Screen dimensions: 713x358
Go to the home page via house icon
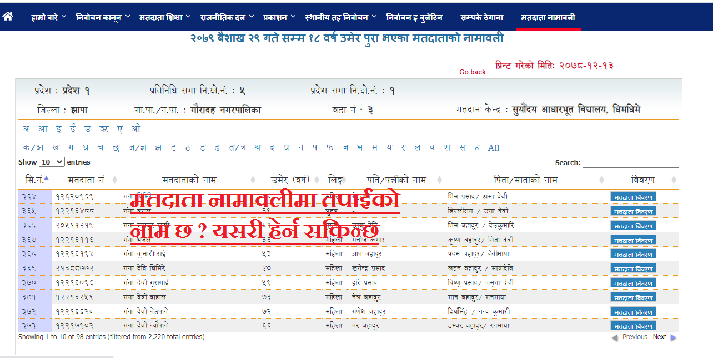pos(8,17)
